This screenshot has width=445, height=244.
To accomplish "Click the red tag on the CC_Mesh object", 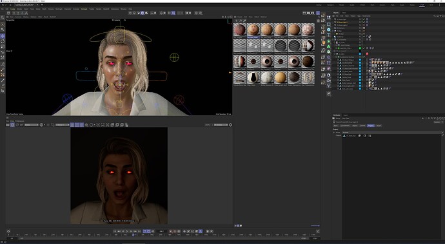I will 367,54.
